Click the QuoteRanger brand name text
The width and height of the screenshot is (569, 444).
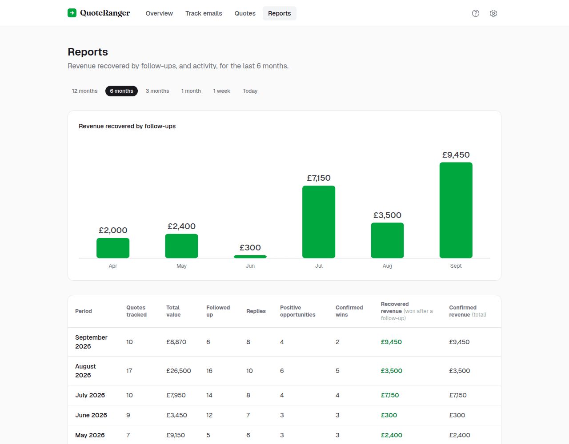[105, 13]
